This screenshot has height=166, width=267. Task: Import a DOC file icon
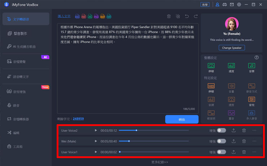(77, 16)
